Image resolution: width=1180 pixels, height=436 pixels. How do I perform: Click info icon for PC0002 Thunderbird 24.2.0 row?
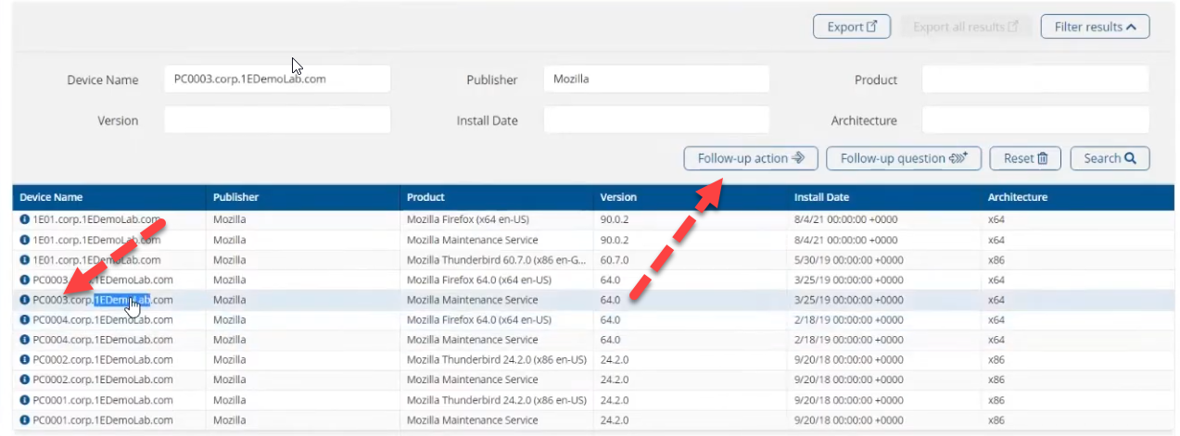25,360
